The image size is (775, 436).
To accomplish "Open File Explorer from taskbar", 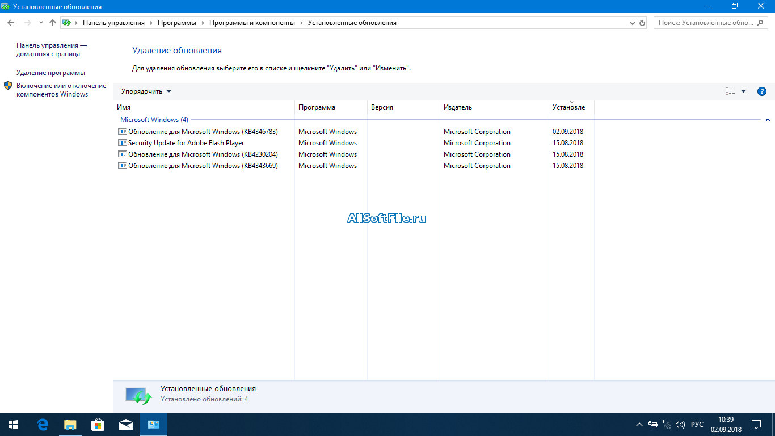I will point(70,424).
